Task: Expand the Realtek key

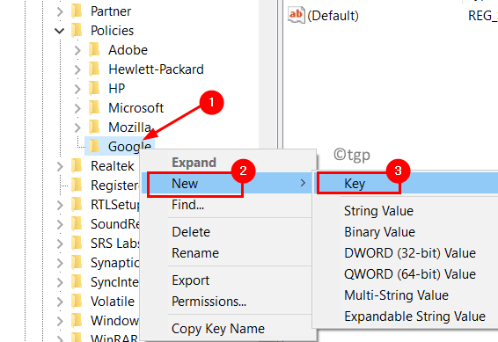Action: (x=60, y=166)
